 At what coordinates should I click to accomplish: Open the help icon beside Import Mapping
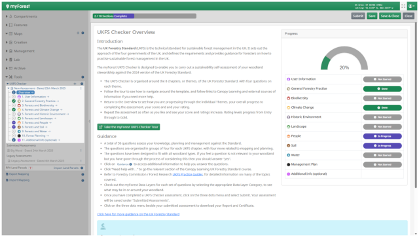pyautogui.click(x=82, y=180)
